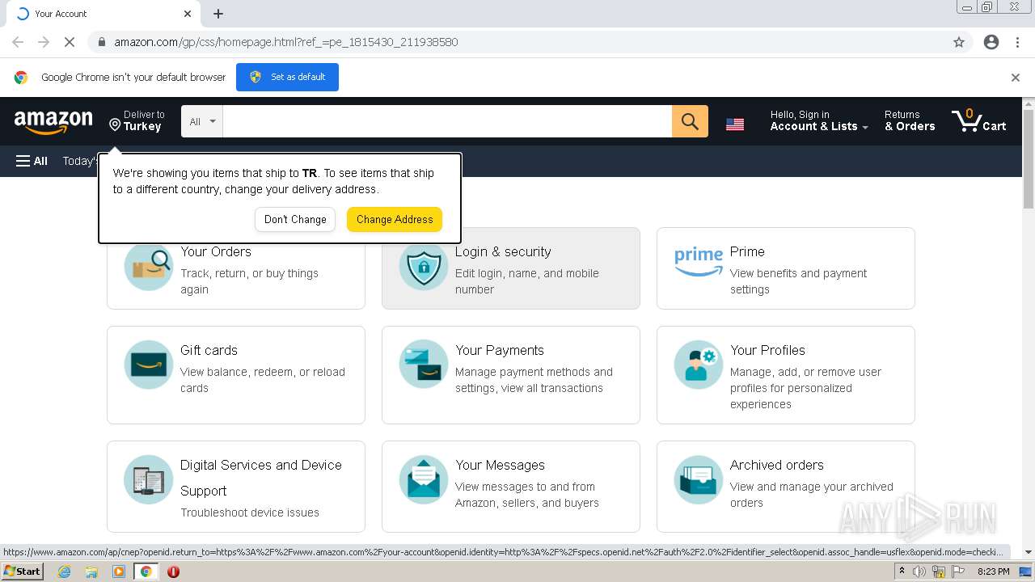Go back to previous page
The image size is (1035, 582).
click(x=18, y=42)
